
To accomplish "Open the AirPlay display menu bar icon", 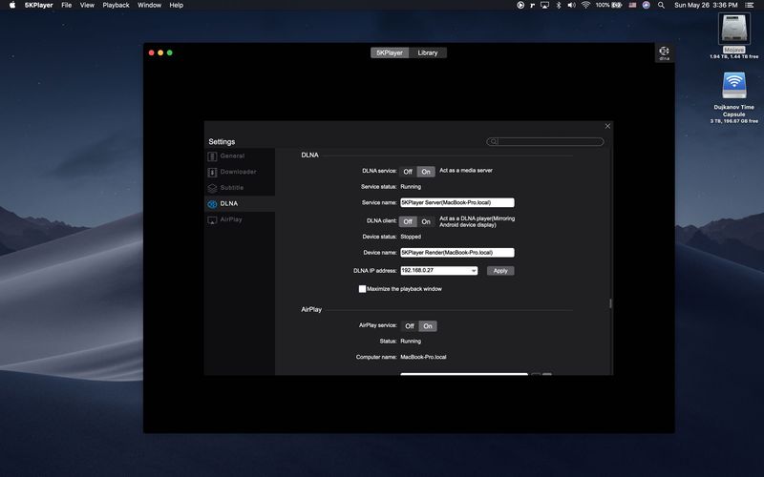I will pyautogui.click(x=544, y=5).
